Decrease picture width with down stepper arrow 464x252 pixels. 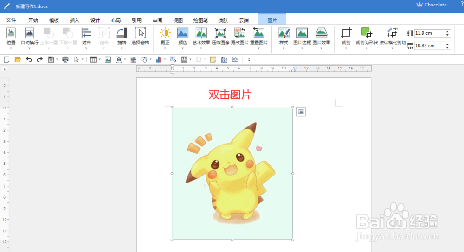tap(447, 48)
